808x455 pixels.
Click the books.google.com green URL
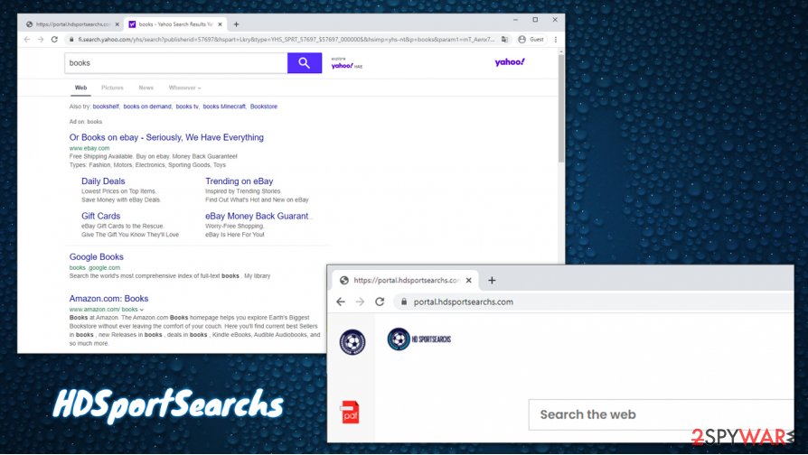click(x=95, y=267)
